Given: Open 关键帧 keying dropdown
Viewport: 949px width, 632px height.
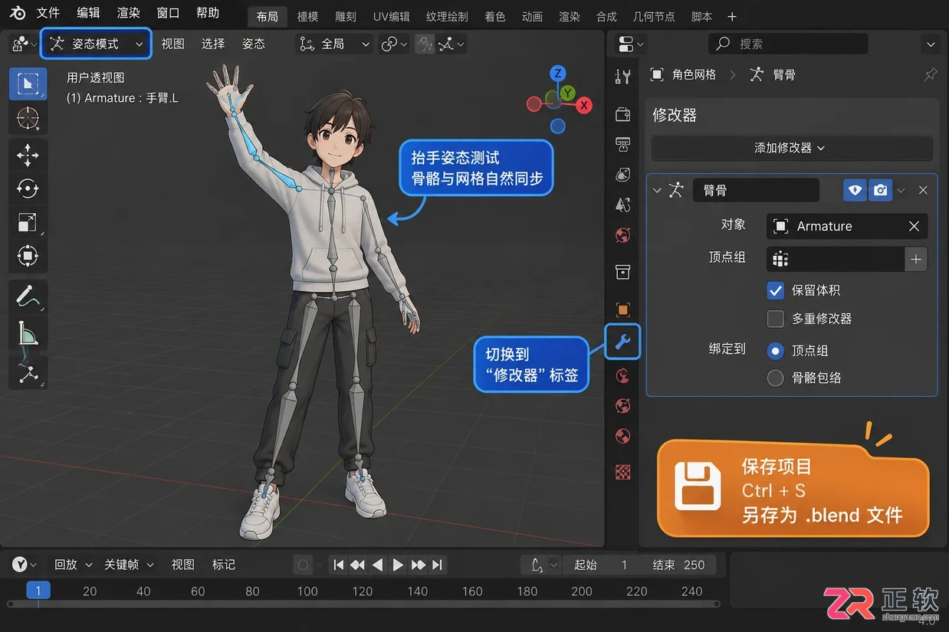Looking at the screenshot, I should 129,565.
